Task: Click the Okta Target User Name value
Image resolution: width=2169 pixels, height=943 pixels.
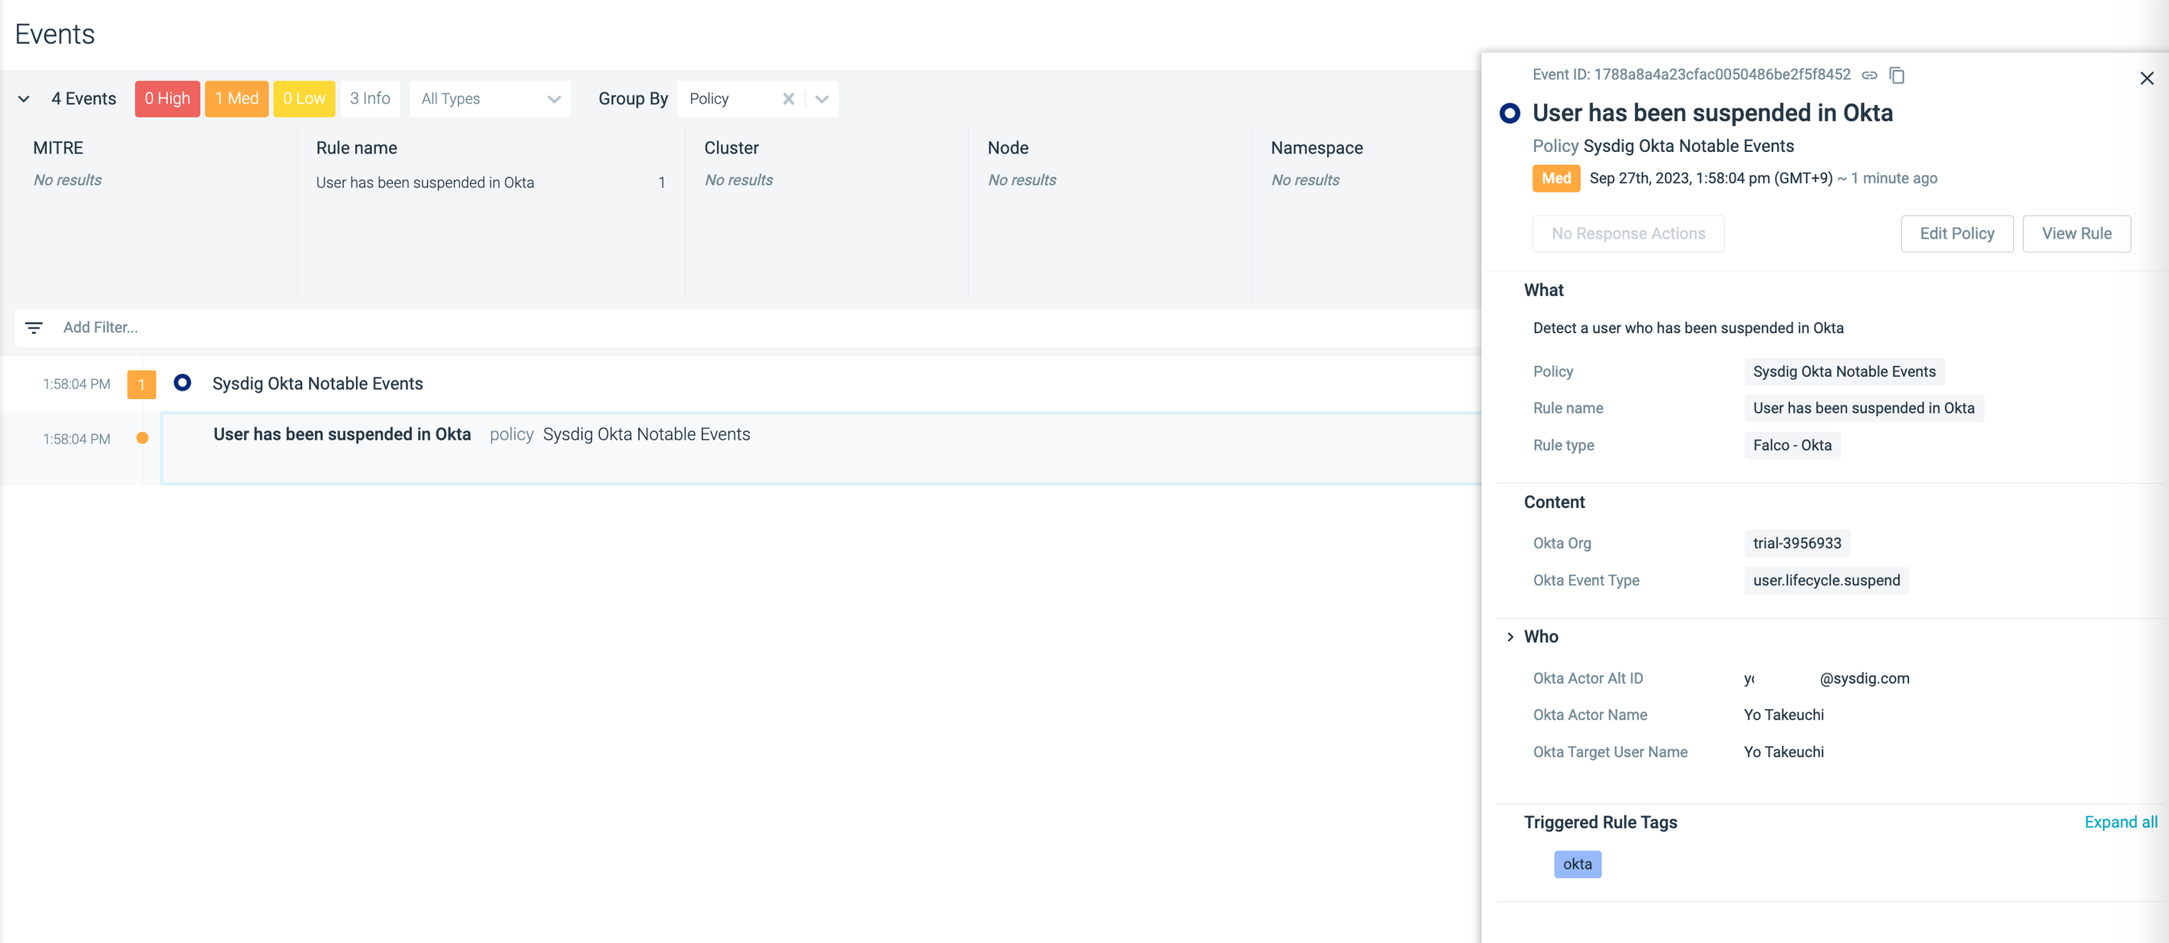Action: pos(1783,752)
